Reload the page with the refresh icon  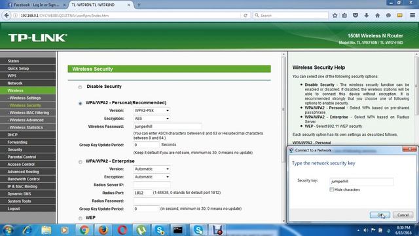246,16
